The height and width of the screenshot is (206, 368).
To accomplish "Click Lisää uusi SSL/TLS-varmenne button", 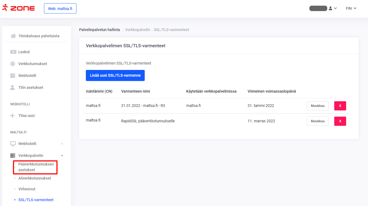I will [115, 76].
